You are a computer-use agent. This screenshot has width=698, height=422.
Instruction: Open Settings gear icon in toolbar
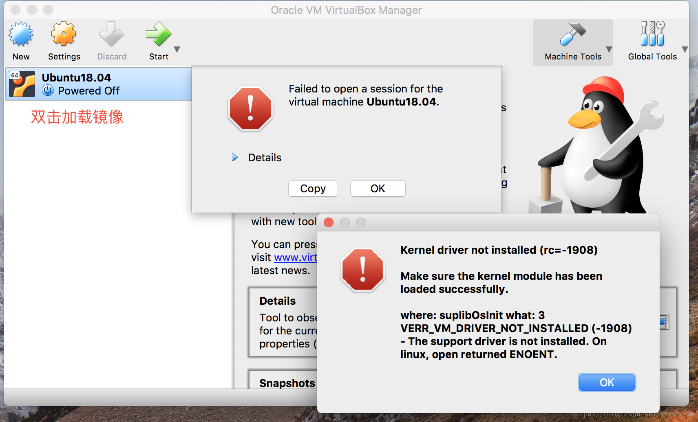pos(64,34)
